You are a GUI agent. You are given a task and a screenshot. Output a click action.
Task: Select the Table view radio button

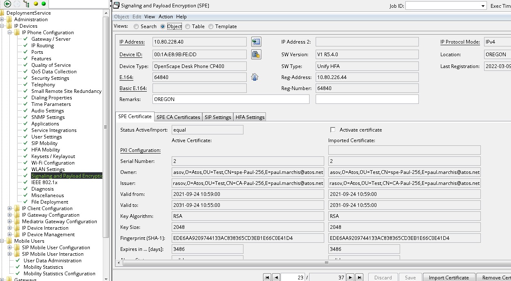click(188, 26)
